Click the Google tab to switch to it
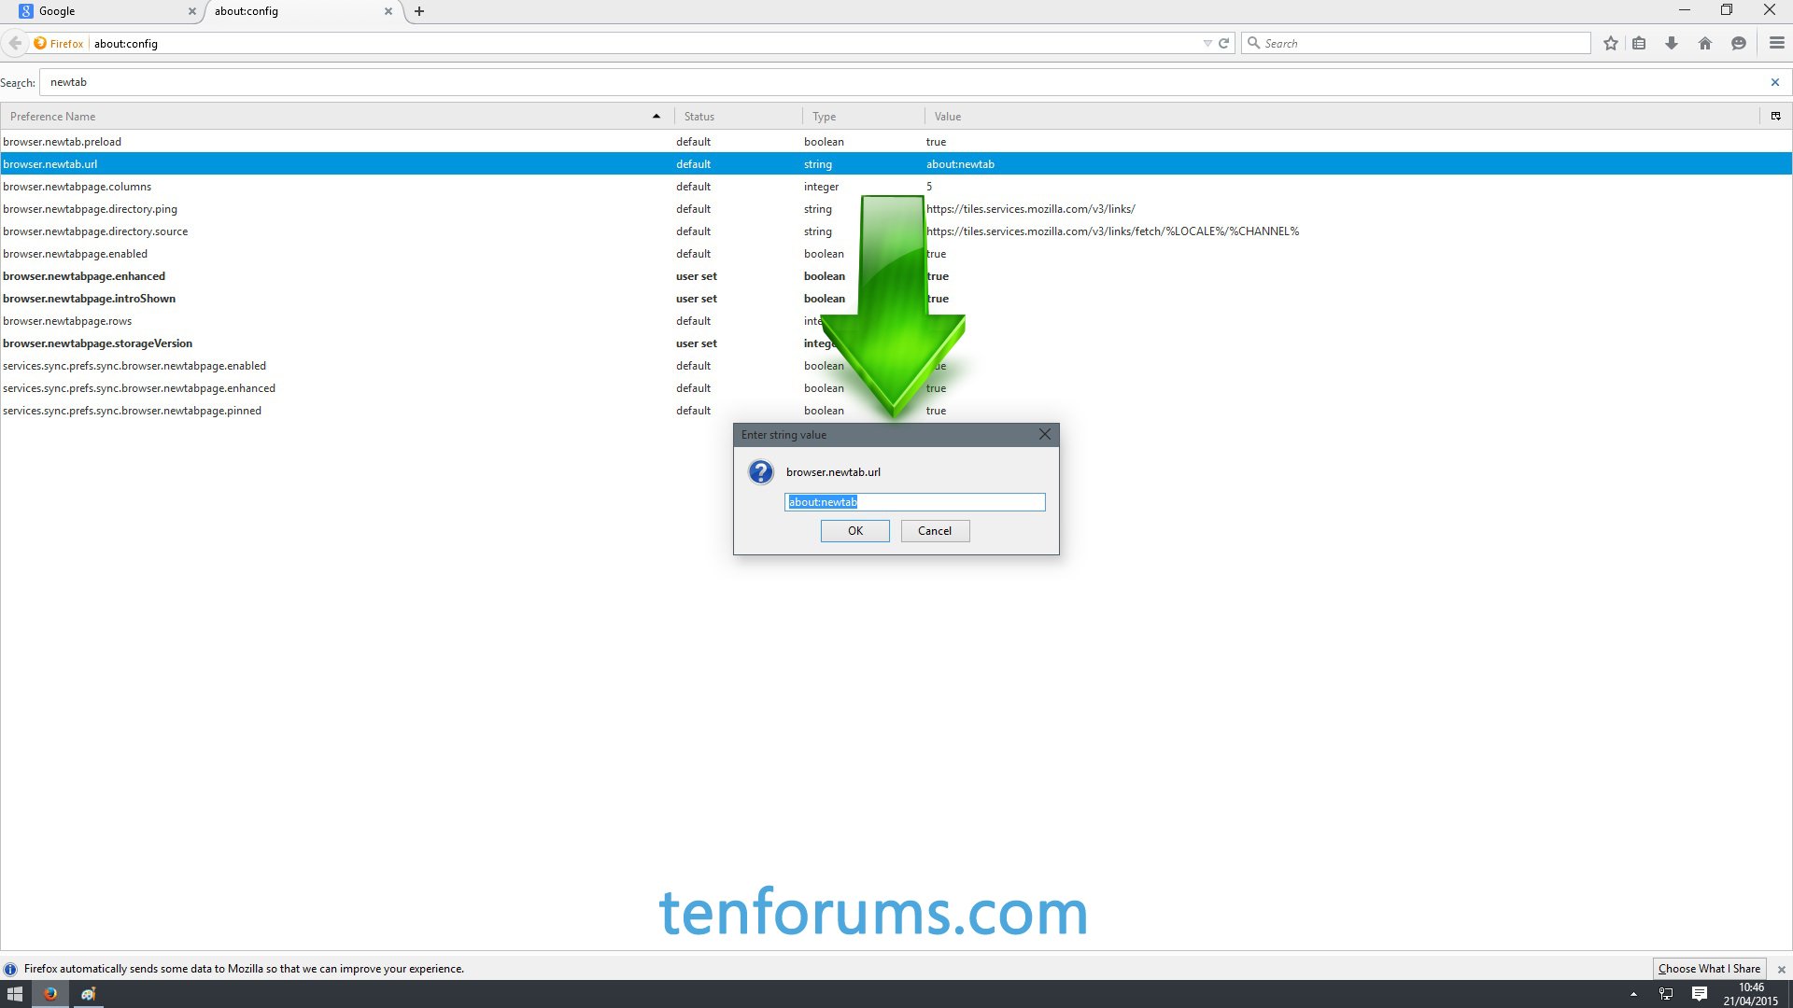This screenshot has width=1793, height=1008. click(98, 11)
